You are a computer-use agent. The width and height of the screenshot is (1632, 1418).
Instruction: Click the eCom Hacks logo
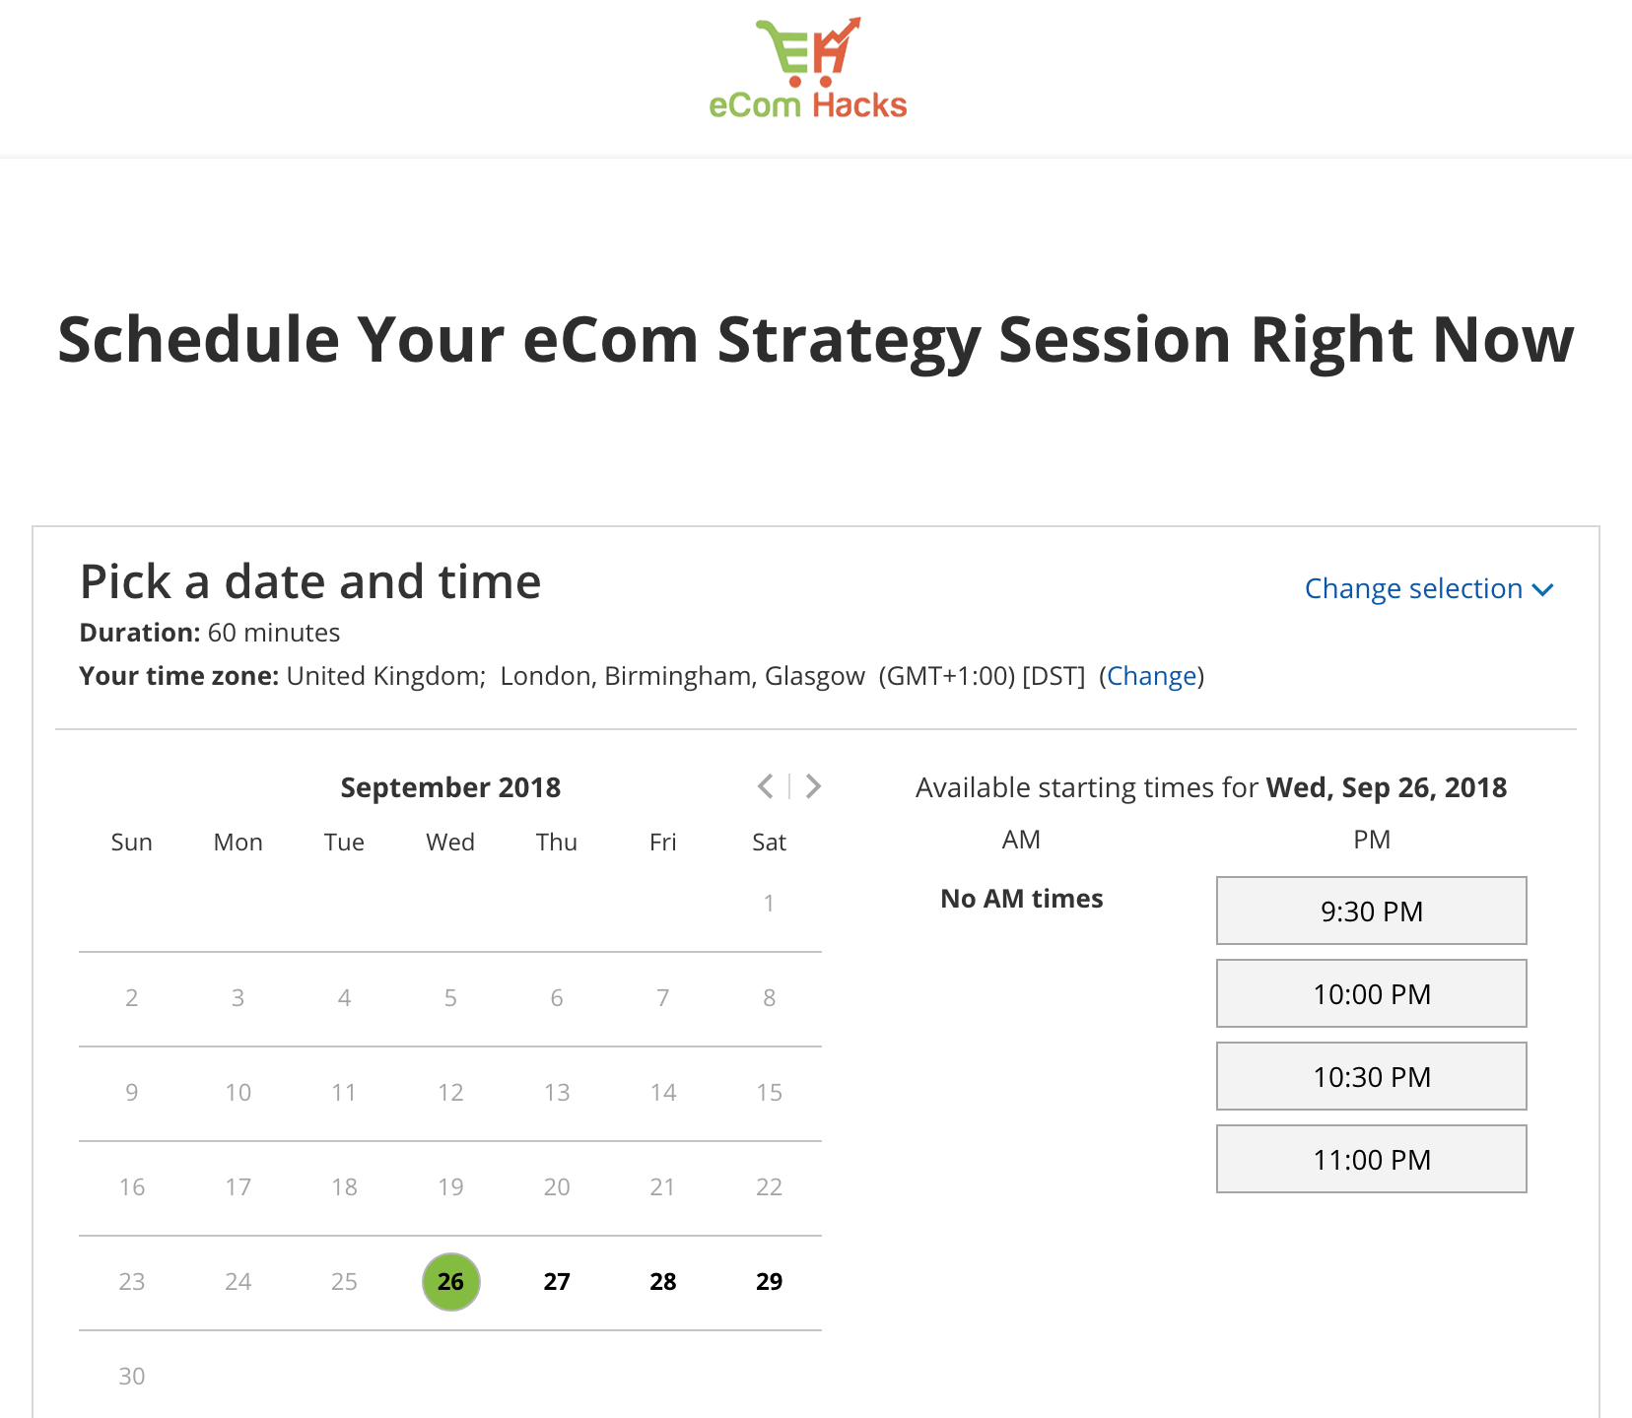pyautogui.click(x=808, y=69)
